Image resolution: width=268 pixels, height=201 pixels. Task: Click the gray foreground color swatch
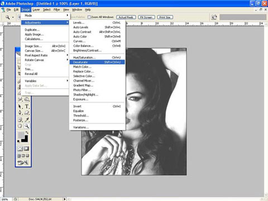tap(21, 135)
